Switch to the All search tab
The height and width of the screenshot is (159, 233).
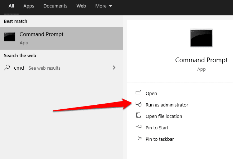coord(11,6)
